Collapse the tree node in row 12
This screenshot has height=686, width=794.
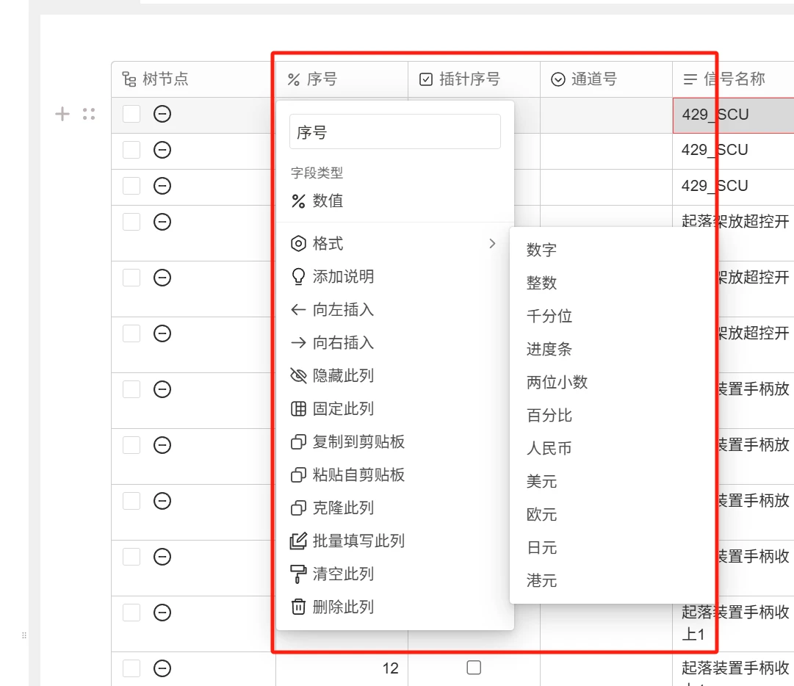point(162,668)
